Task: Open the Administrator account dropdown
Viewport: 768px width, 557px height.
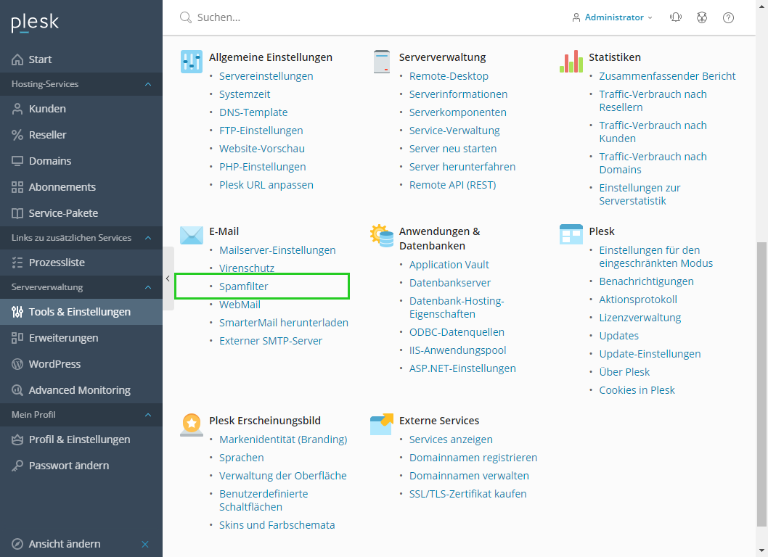Action: tap(612, 17)
